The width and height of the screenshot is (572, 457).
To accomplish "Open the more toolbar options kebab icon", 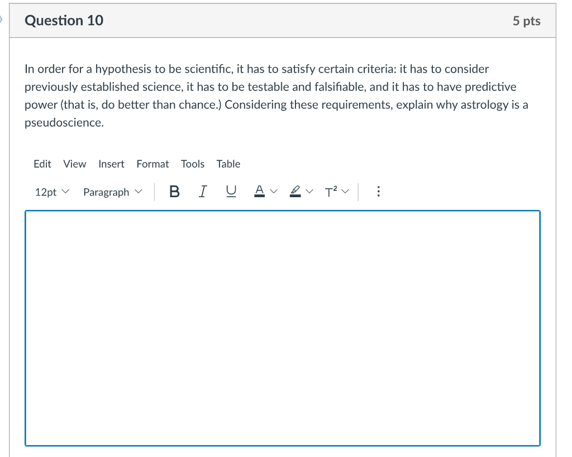I will [378, 191].
